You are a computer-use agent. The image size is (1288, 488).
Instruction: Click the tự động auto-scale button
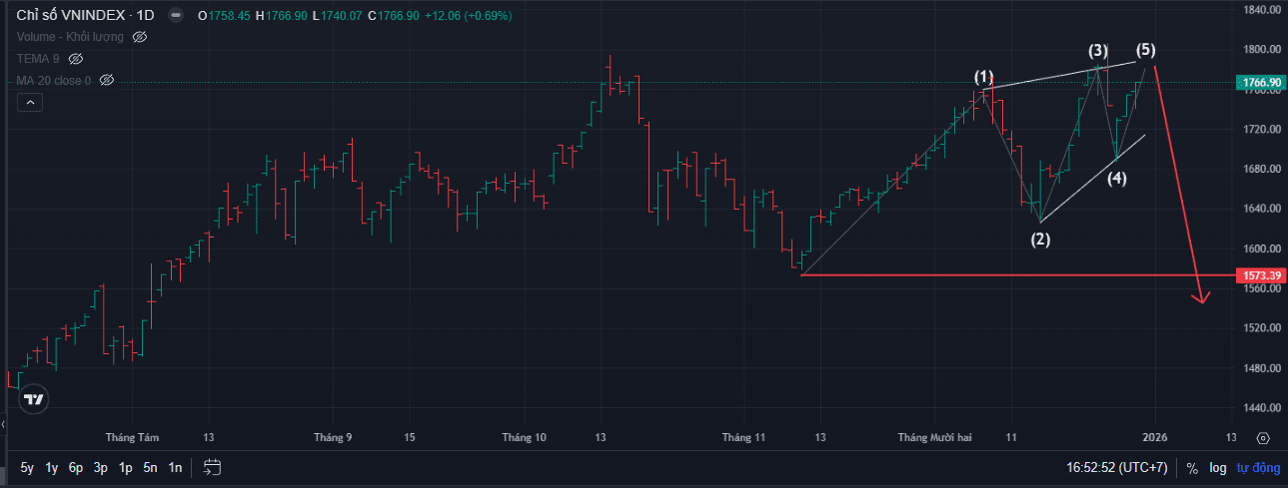coord(1258,467)
